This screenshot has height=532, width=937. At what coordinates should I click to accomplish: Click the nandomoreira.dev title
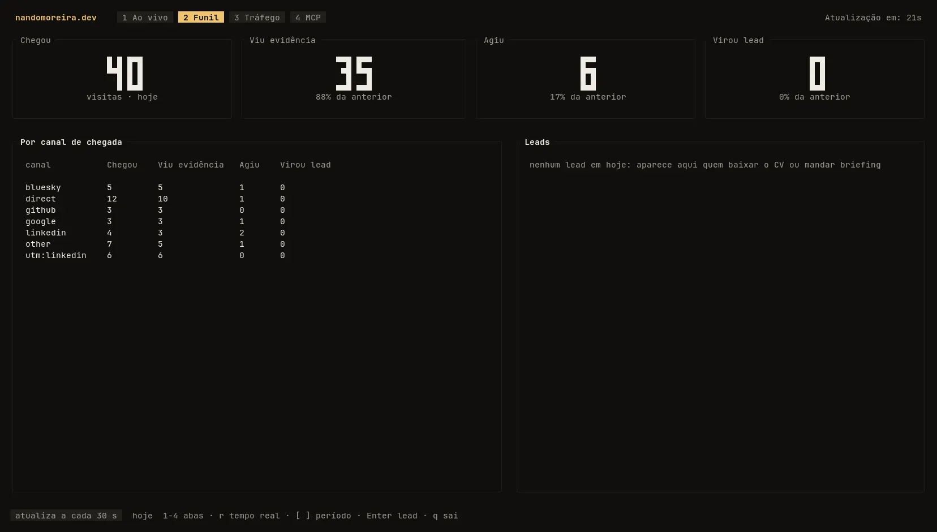(56, 18)
